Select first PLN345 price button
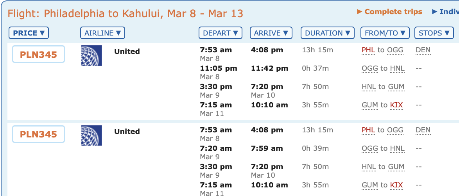Viewport: 459px width, 196px height. pos(38,54)
